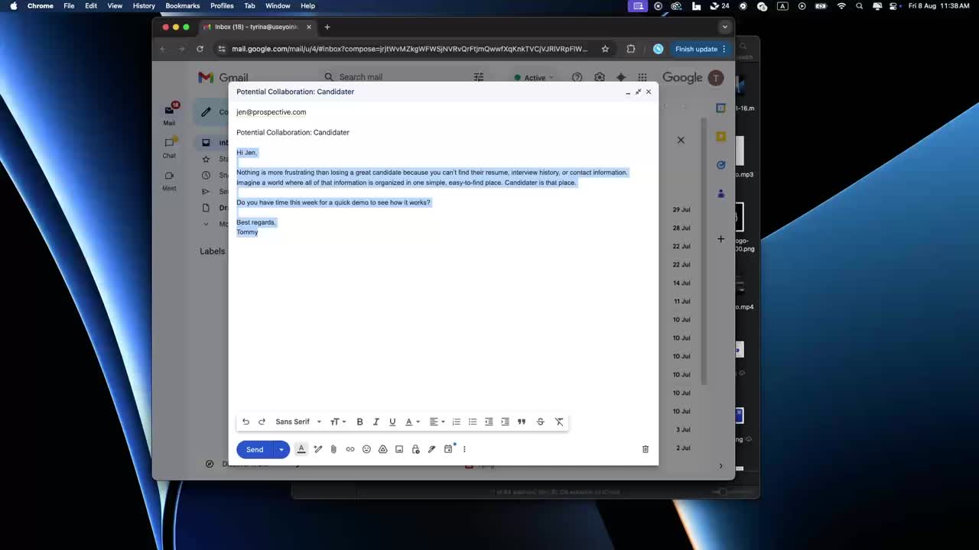The height and width of the screenshot is (550, 979).
Task: Discard the draft
Action: coord(645,449)
